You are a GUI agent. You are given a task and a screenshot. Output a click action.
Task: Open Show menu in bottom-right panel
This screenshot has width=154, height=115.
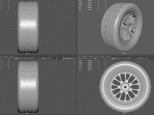point(97,57)
